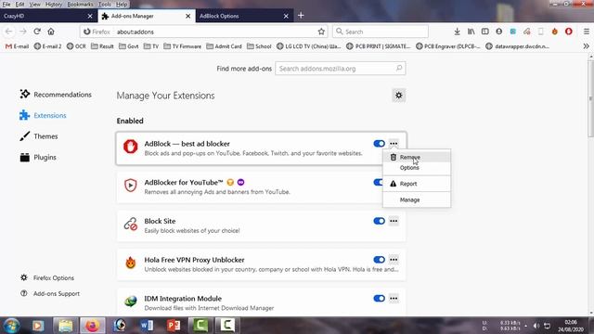Click the search magnifier in add-ons search

click(x=399, y=68)
